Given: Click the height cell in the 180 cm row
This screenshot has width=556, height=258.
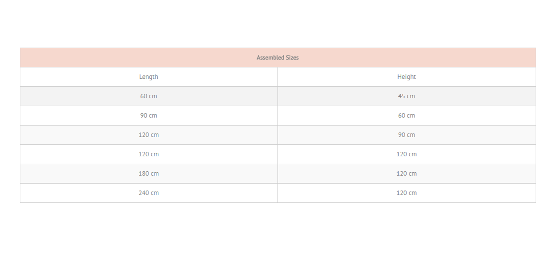Looking at the screenshot, I should [407, 174].
